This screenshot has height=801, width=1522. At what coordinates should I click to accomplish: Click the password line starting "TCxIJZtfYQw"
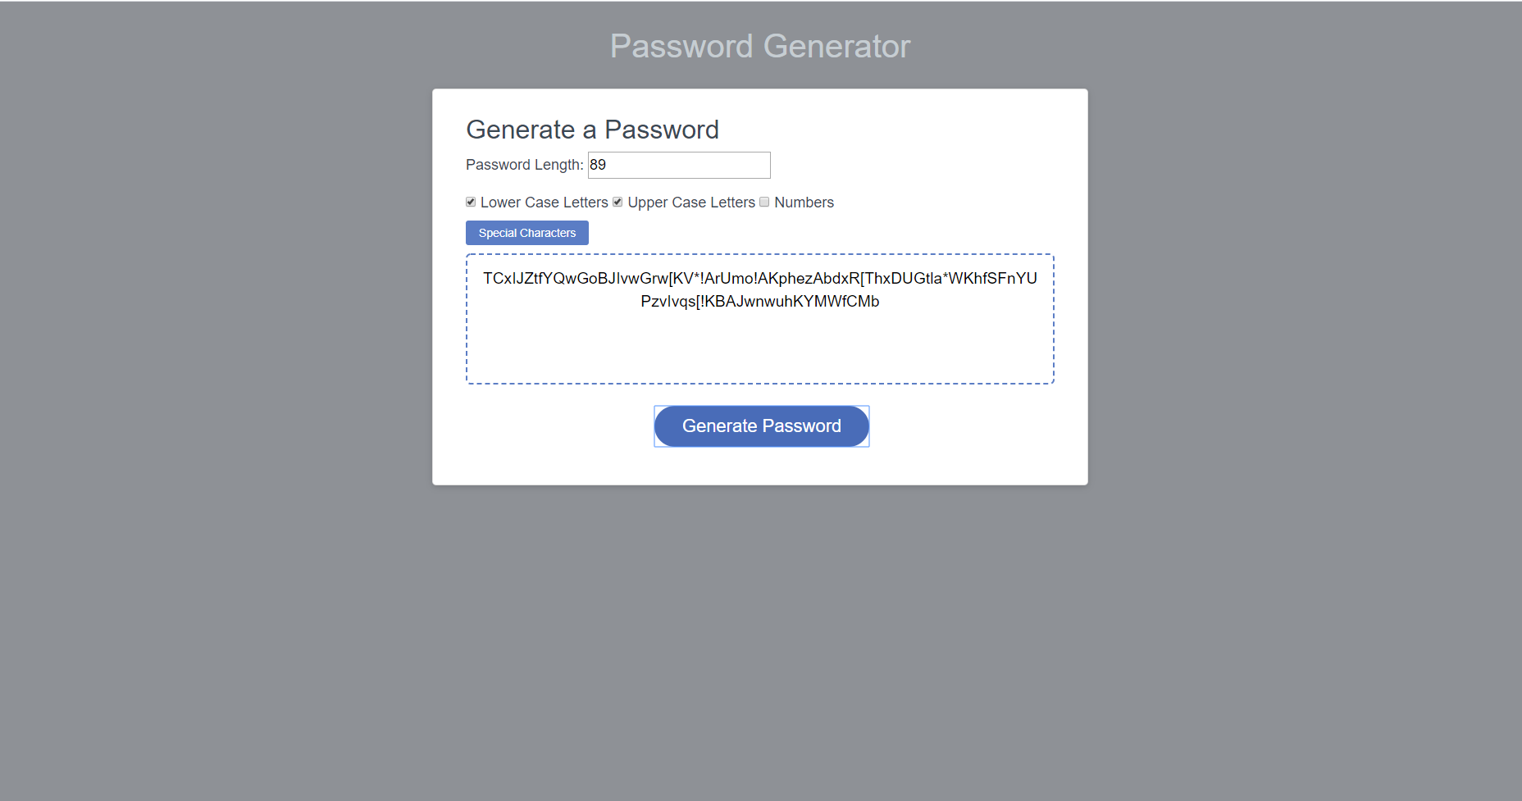(760, 279)
